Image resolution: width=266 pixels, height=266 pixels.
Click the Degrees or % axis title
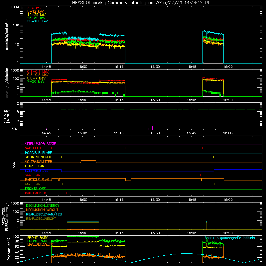(x=9, y=249)
